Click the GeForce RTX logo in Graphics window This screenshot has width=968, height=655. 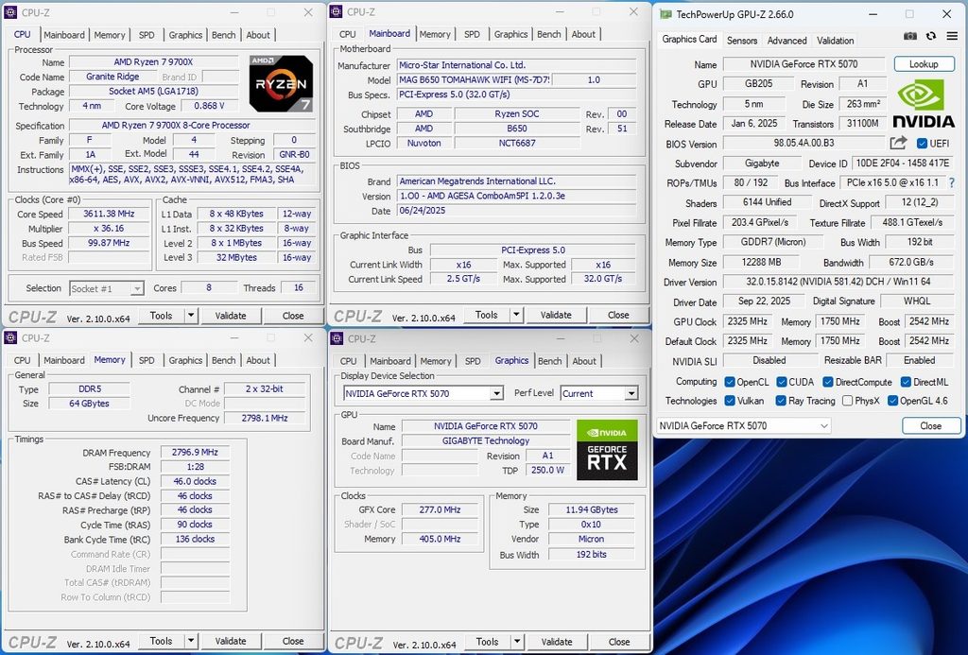click(x=607, y=450)
